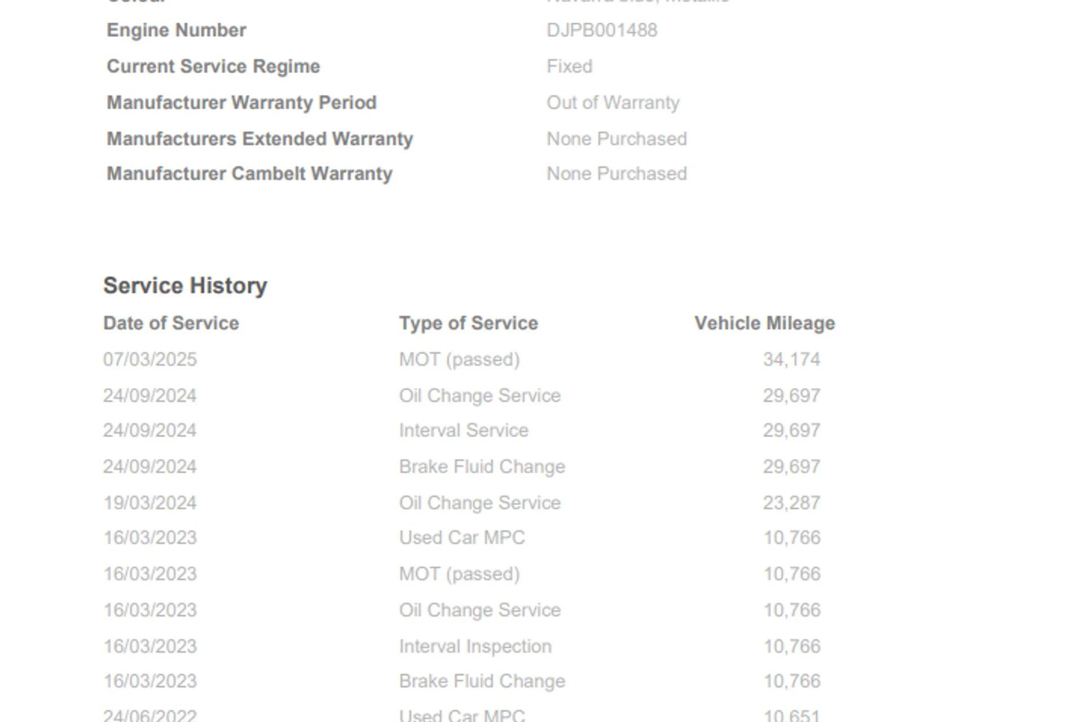This screenshot has height=722, width=1083.
Task: Click the 19/03/2024 service date
Action: (x=150, y=503)
